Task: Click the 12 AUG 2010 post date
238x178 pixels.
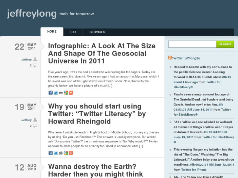Action: [x=26, y=167]
